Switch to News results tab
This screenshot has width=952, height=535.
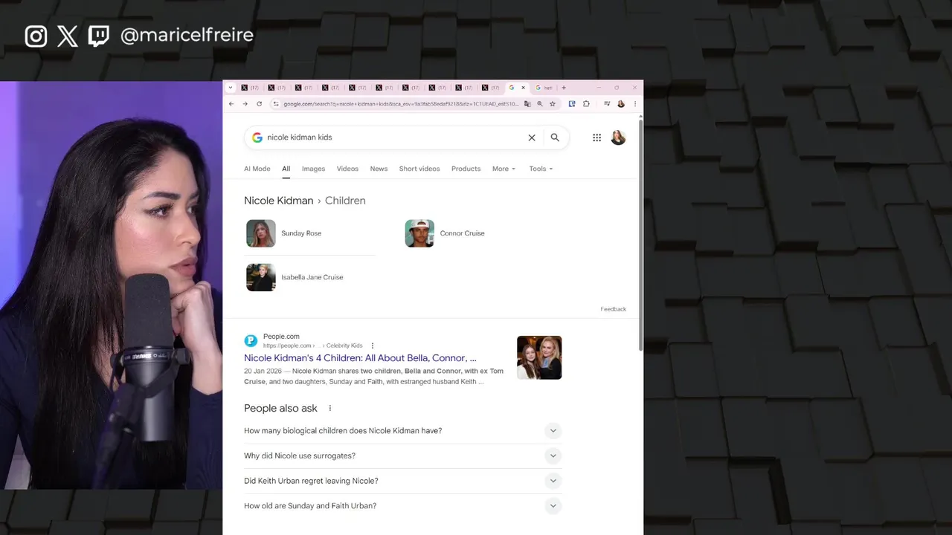(379, 169)
